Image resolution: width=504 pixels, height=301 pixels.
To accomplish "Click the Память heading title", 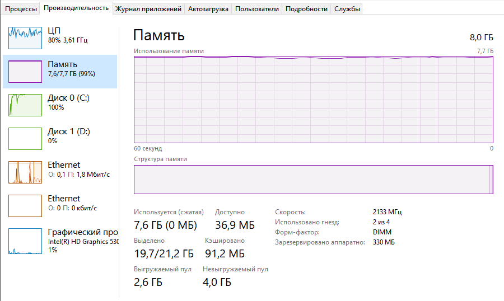I will pos(158,35).
